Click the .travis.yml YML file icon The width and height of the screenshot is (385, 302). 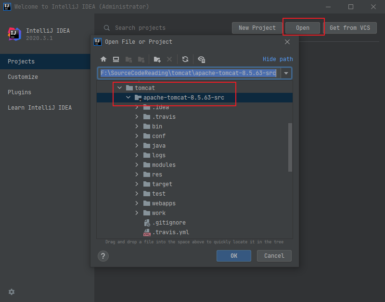(147, 232)
